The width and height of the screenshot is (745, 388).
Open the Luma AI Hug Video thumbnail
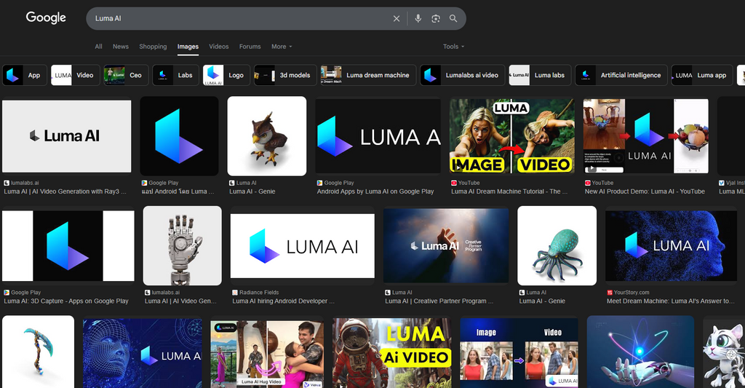tap(267, 353)
